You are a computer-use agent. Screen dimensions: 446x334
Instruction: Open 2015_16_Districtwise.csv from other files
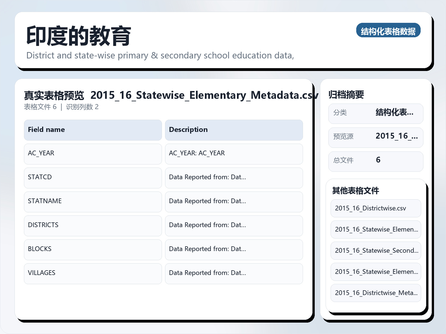[375, 208]
